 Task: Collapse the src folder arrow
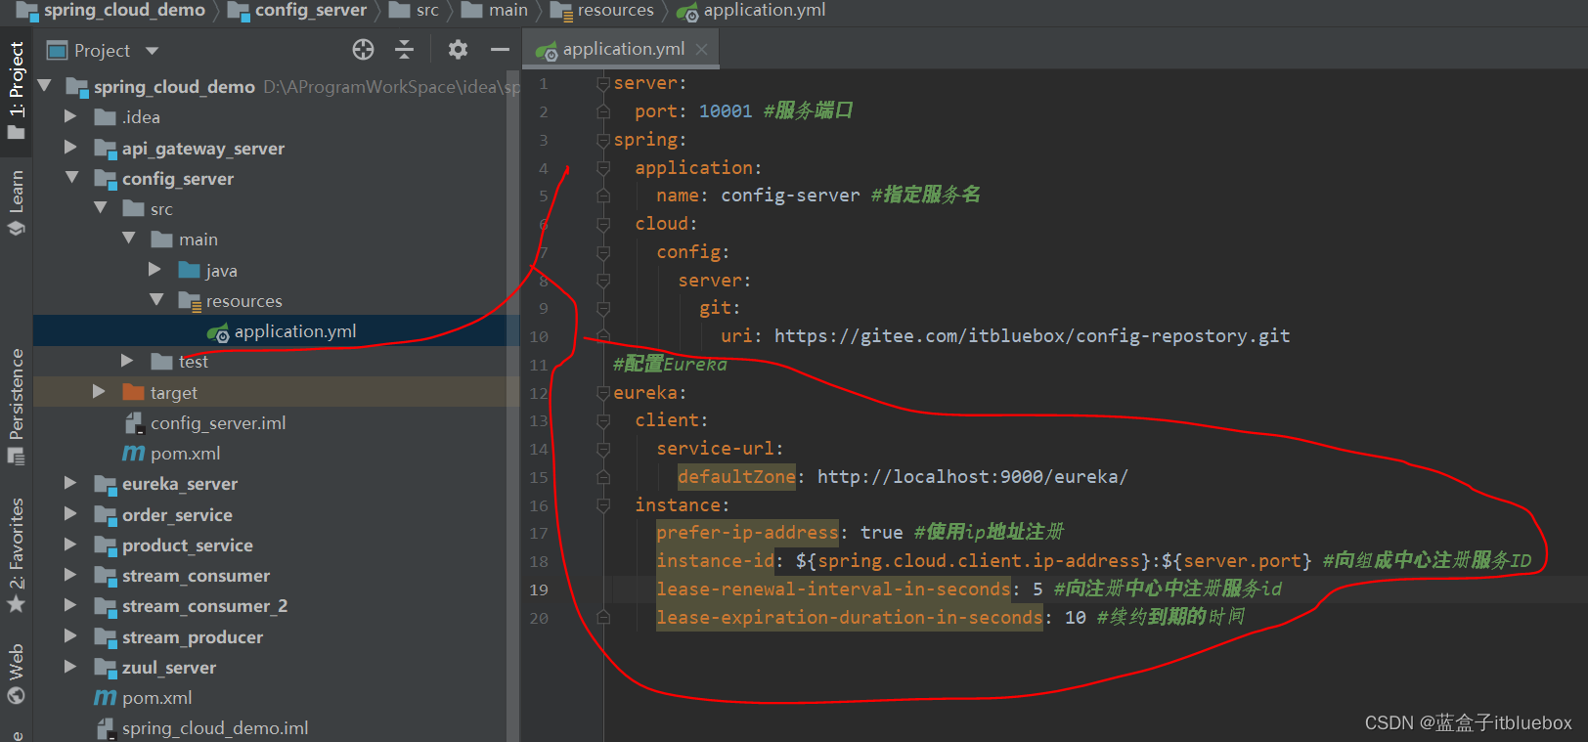[x=101, y=208]
